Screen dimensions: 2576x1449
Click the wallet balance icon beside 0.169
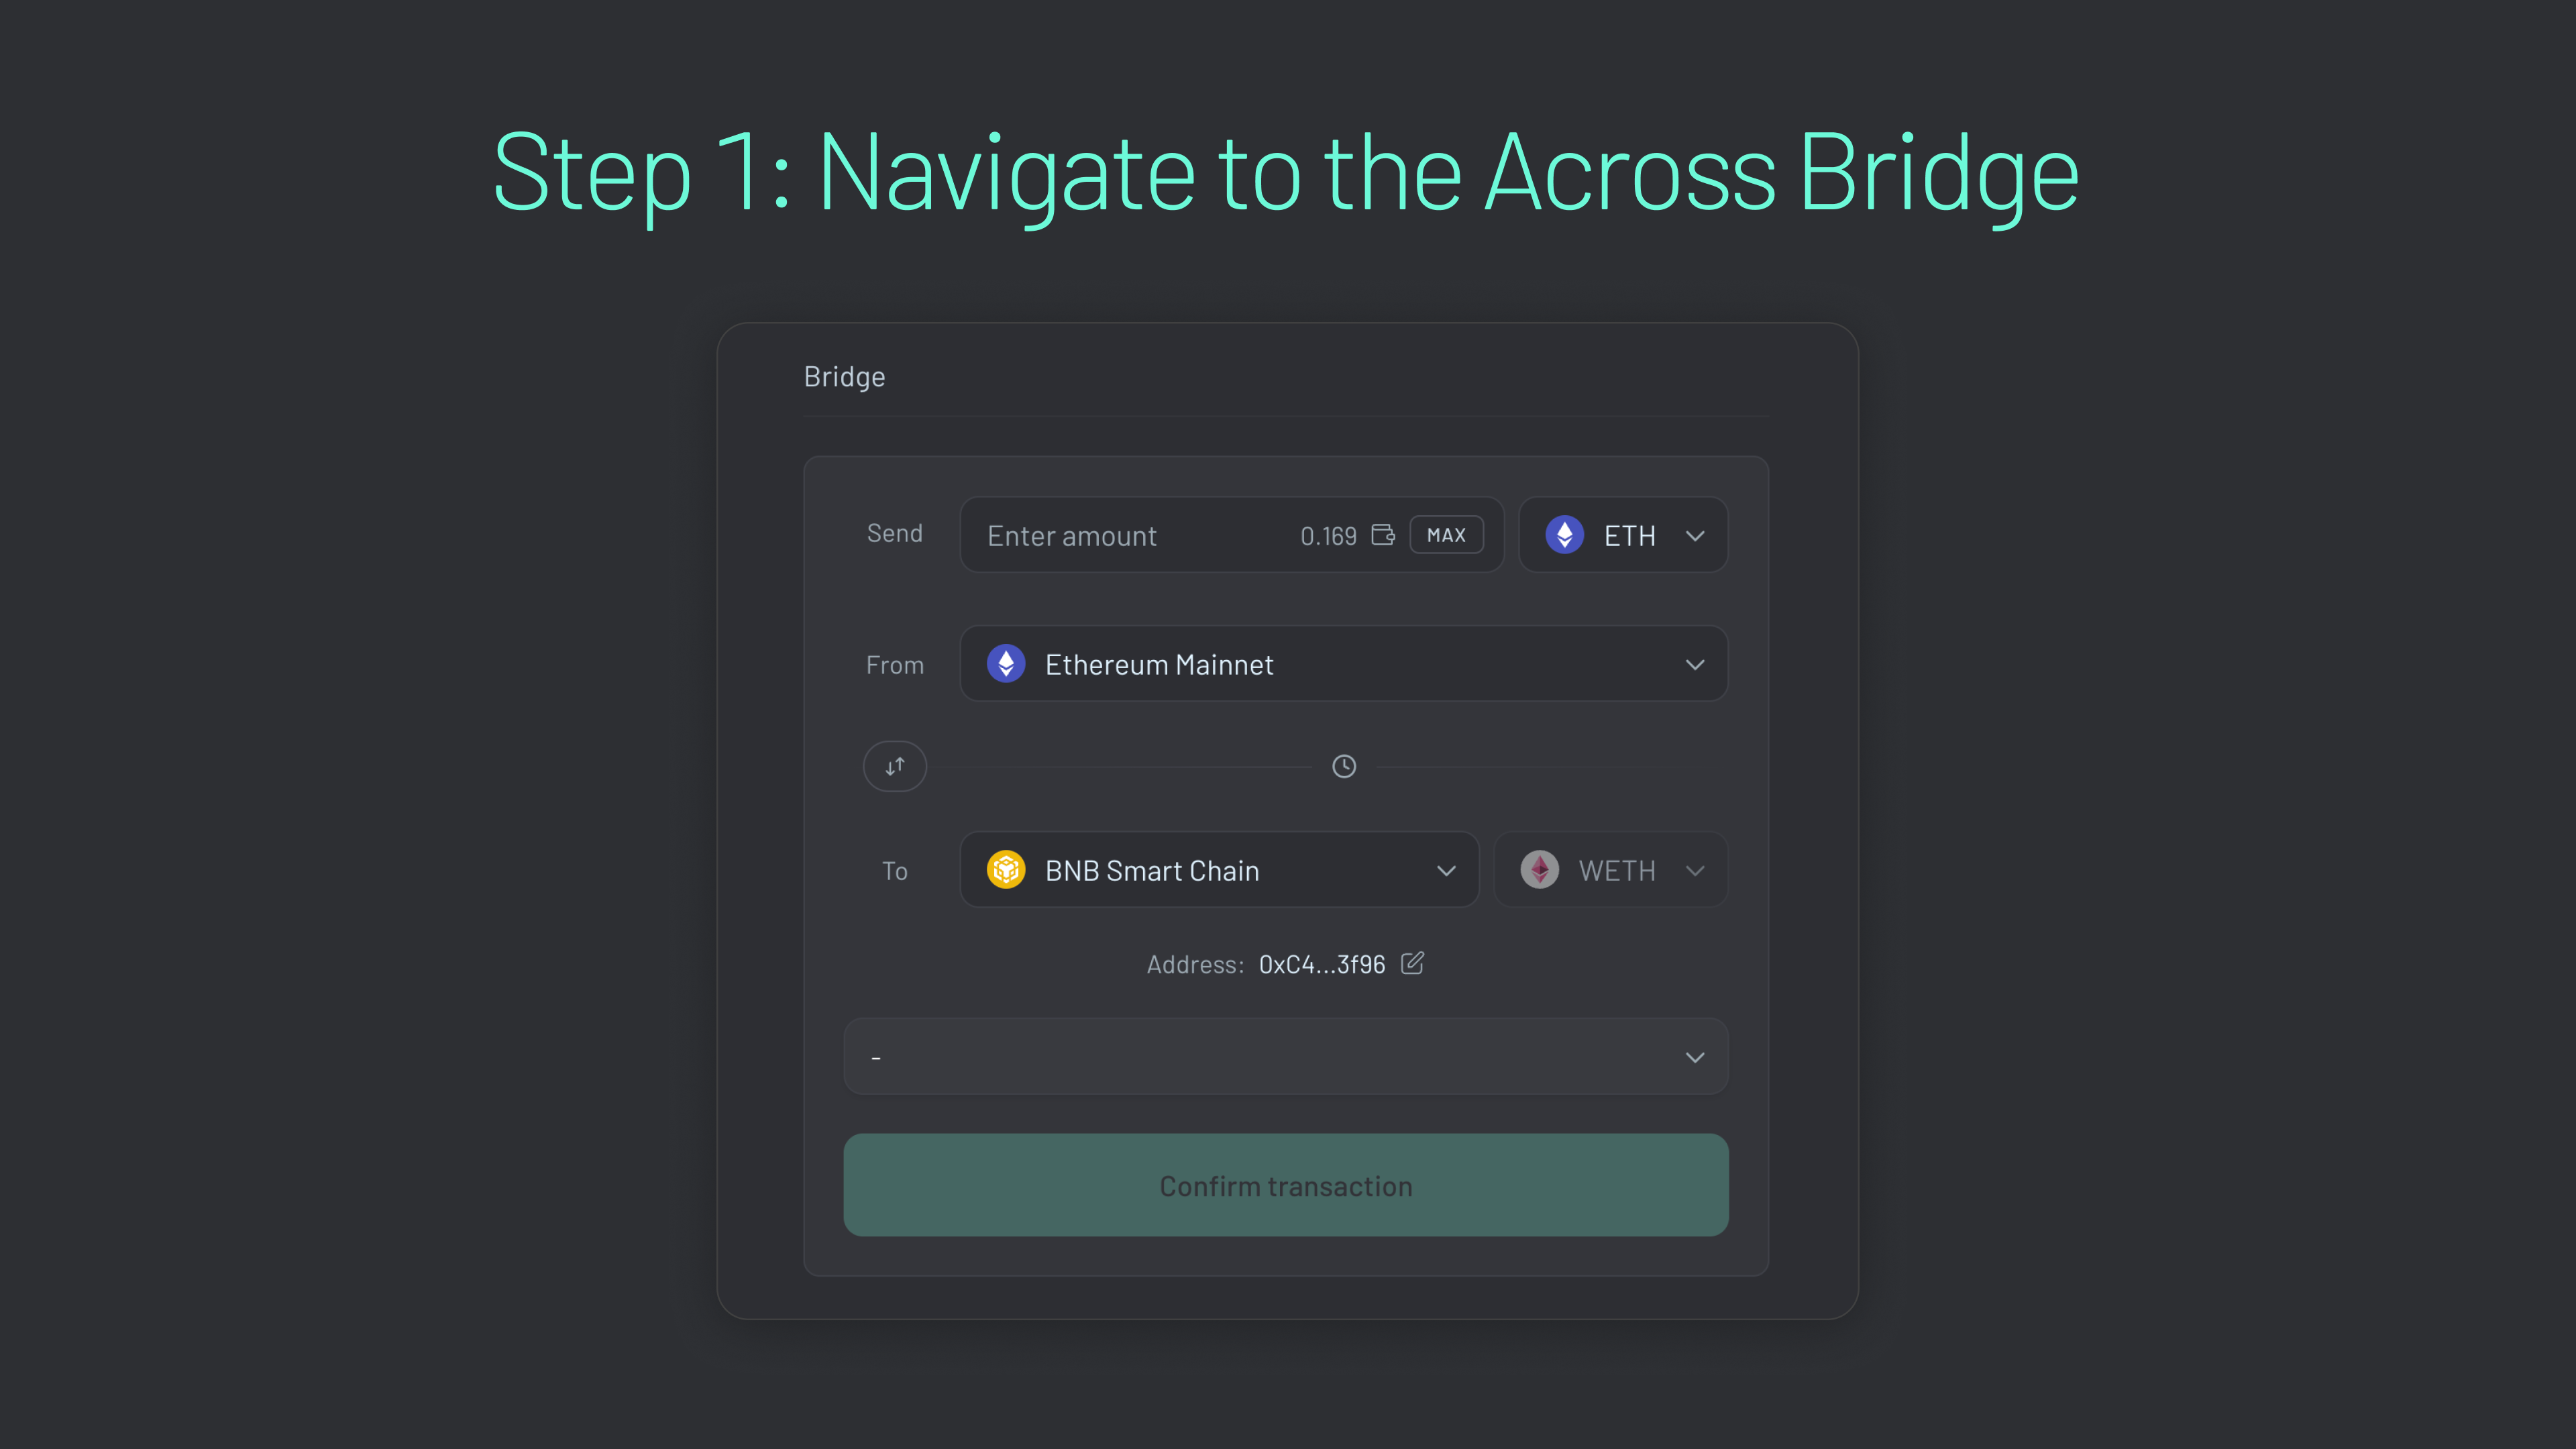coord(1383,535)
